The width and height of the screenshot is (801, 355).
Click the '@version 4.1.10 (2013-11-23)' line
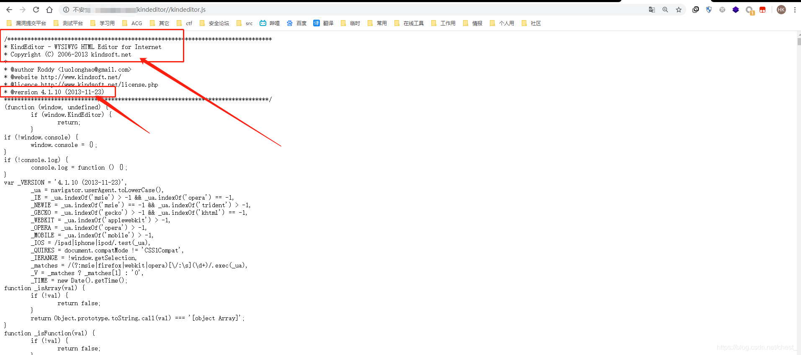pos(54,92)
